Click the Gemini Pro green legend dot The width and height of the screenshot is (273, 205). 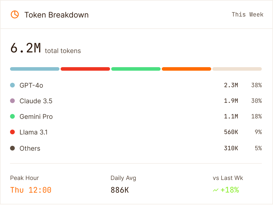coord(12,116)
